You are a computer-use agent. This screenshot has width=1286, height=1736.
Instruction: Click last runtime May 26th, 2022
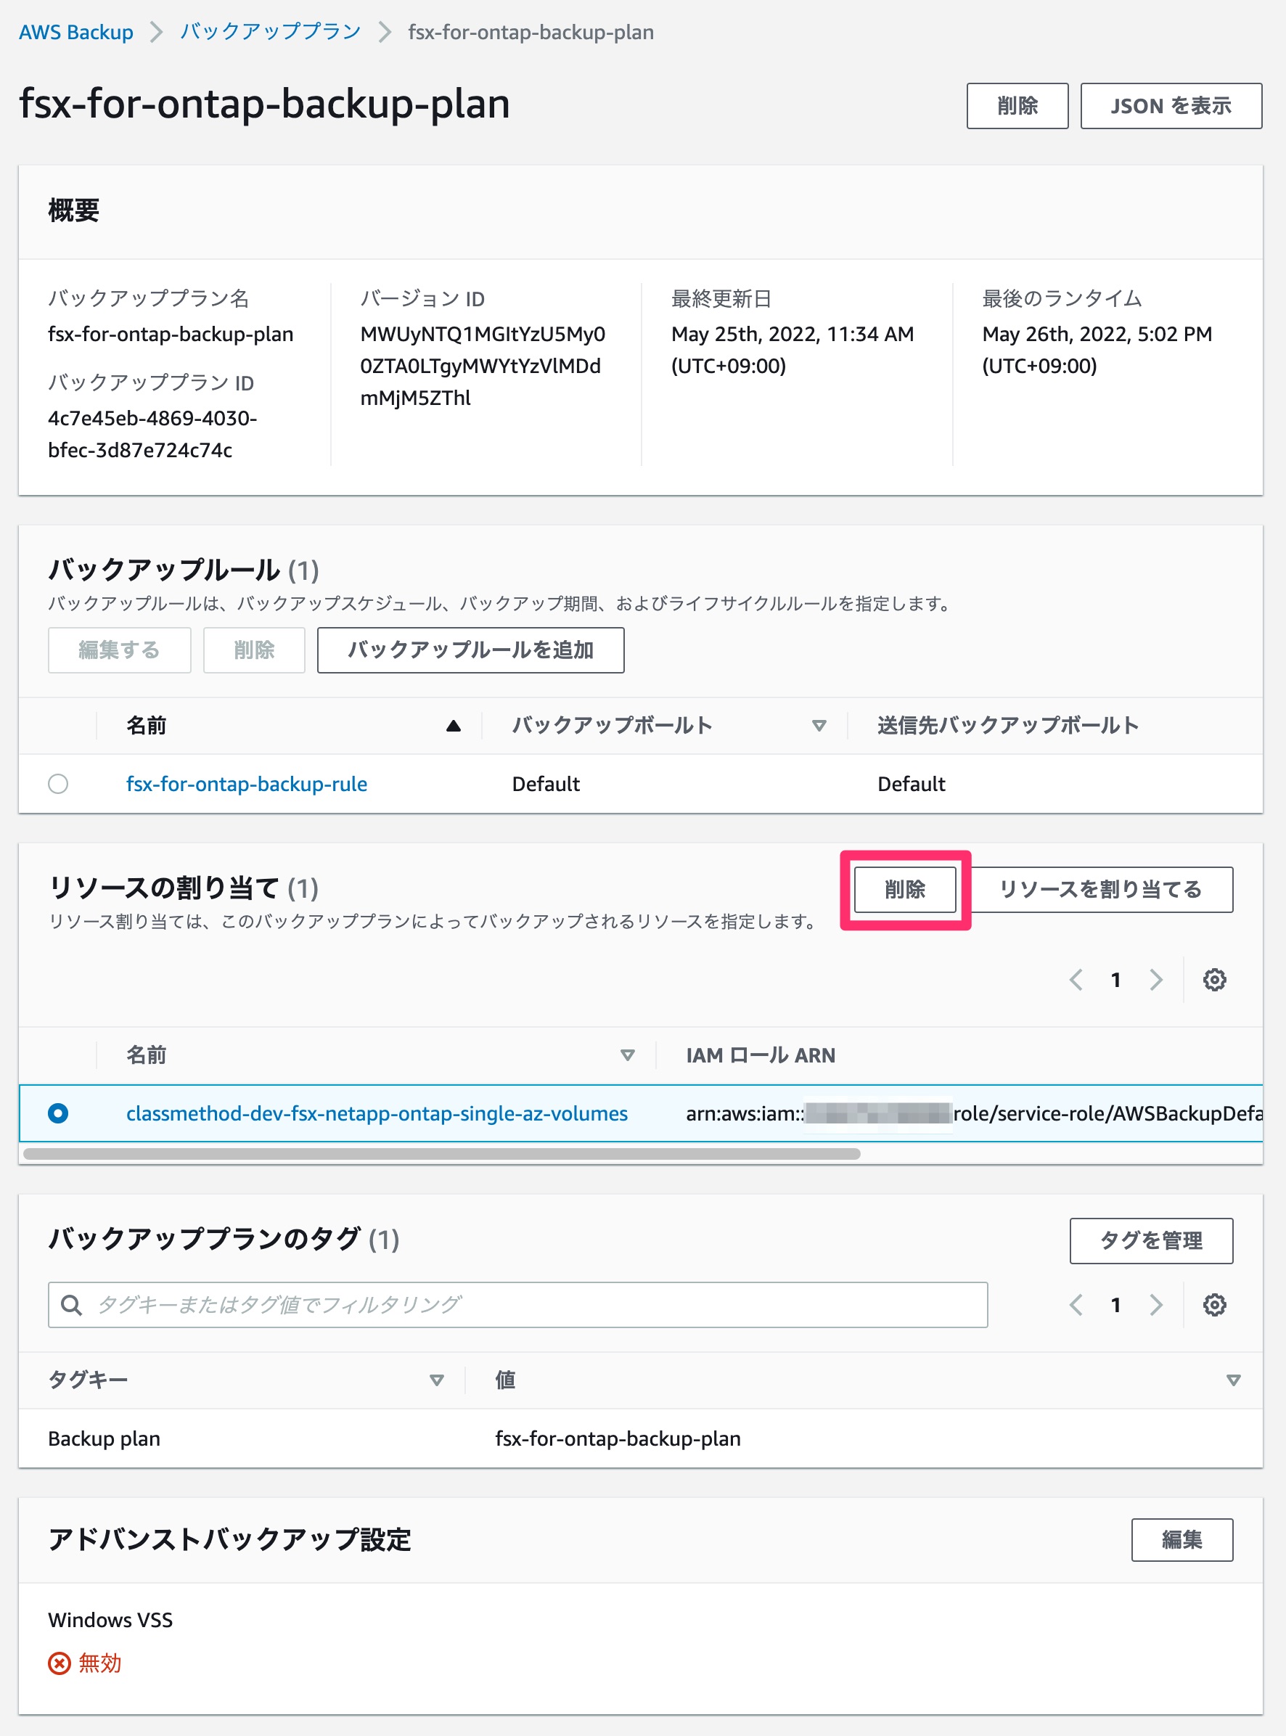pyautogui.click(x=1097, y=351)
